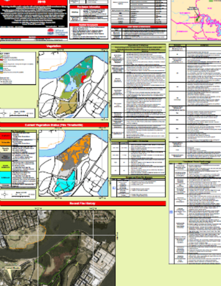The image size is (221, 286).
Task: Select the Current Vegetation Status header
Action: [54, 125]
